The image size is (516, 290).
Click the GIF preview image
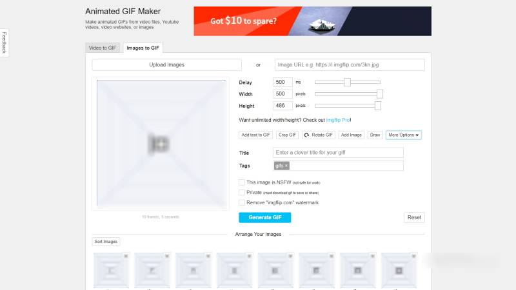pyautogui.click(x=161, y=143)
